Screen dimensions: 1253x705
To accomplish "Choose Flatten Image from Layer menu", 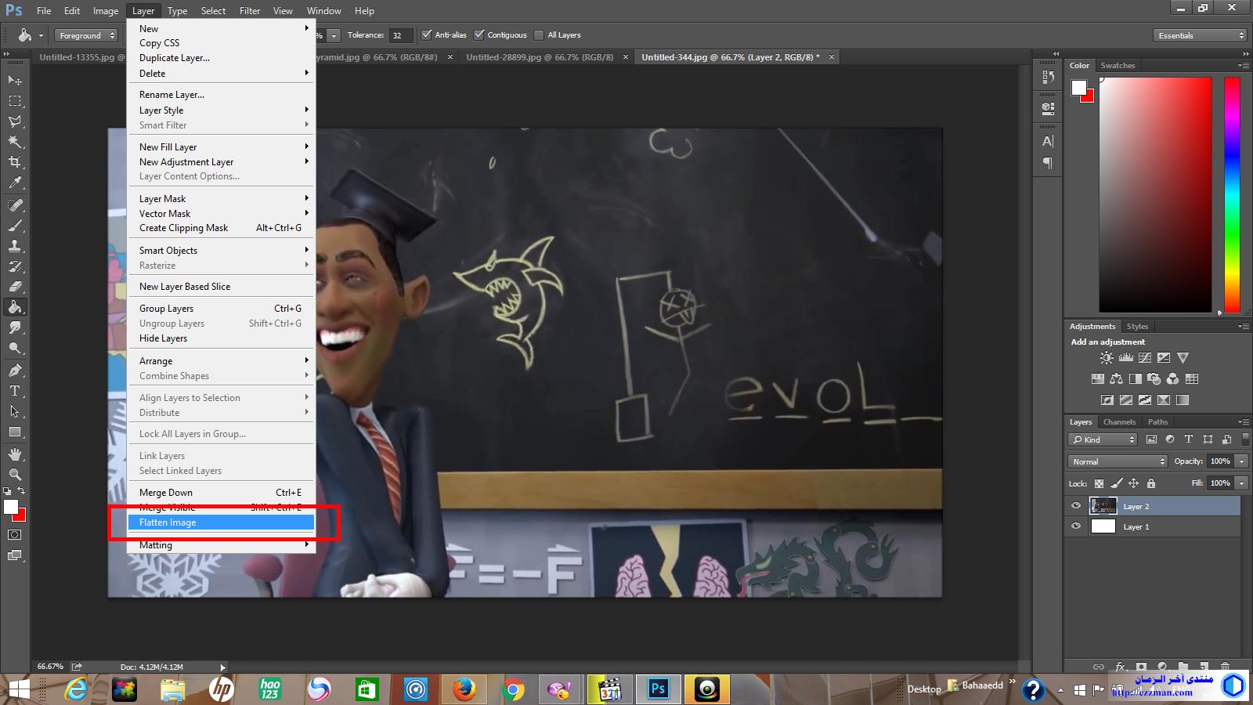I will click(168, 522).
